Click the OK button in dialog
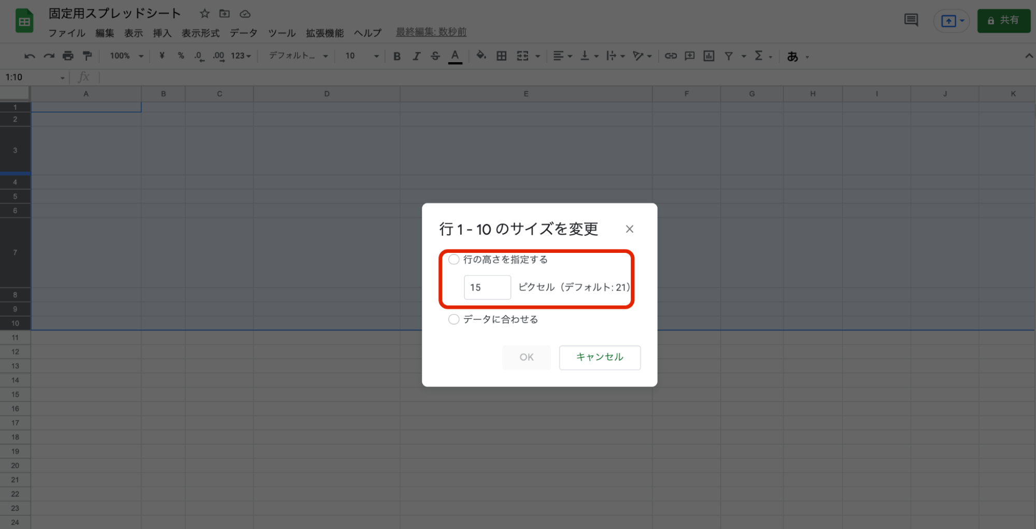 point(527,358)
